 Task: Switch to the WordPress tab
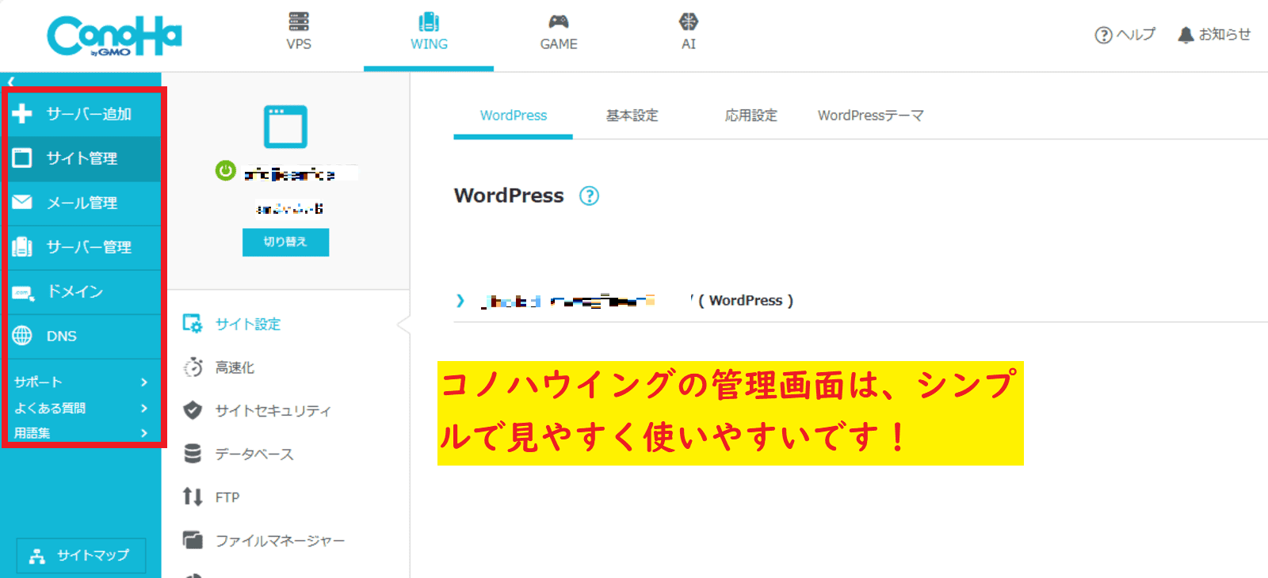[x=513, y=116]
